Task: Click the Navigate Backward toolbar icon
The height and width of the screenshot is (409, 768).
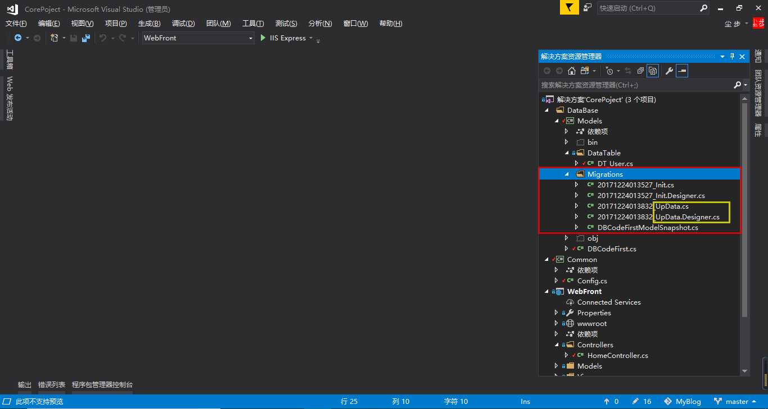Action: [18, 38]
